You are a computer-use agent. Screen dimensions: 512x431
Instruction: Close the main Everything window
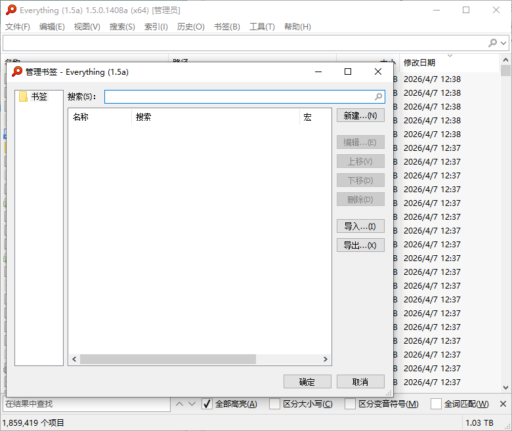point(496,10)
